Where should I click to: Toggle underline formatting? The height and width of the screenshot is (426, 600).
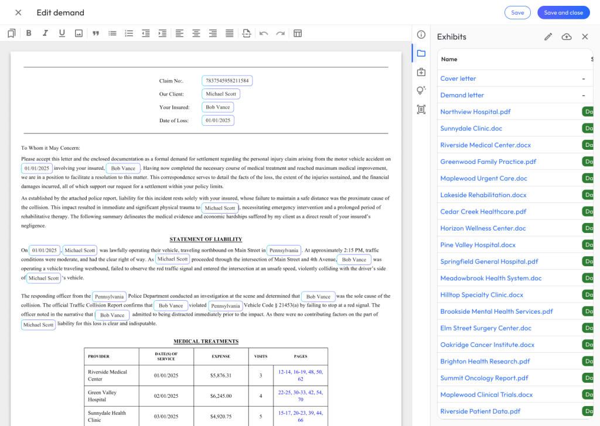[62, 33]
